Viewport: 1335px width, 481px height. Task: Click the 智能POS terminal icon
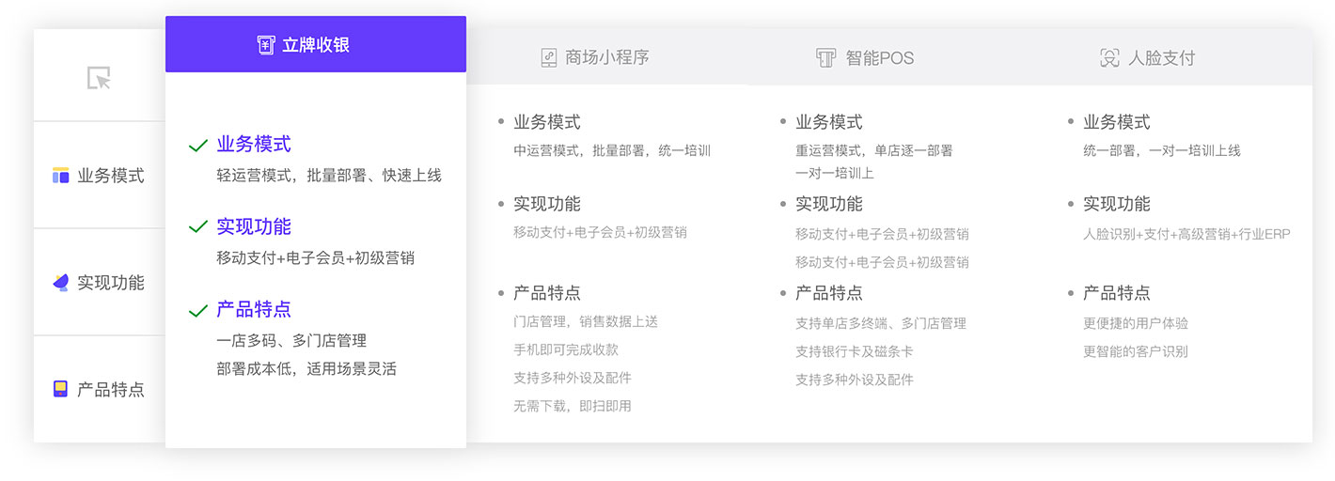[x=825, y=58]
